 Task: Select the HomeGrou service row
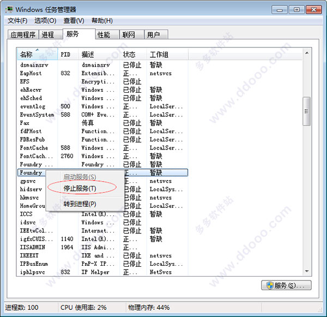click(x=31, y=206)
